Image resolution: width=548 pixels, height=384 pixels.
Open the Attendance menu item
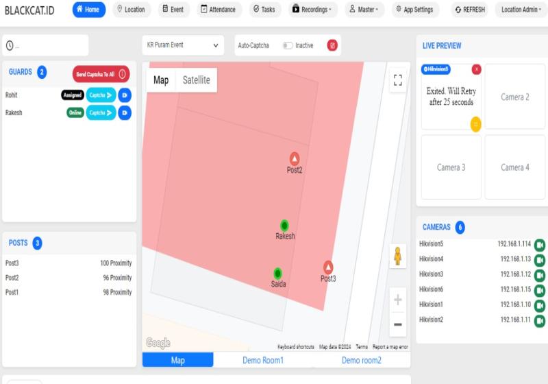(218, 10)
